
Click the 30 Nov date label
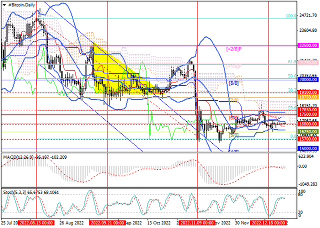coord(242,223)
